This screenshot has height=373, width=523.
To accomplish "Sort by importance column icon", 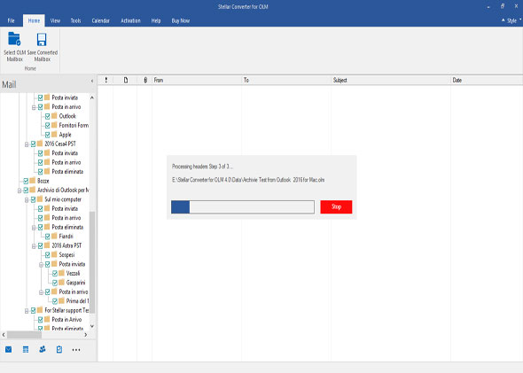I will (106, 80).
